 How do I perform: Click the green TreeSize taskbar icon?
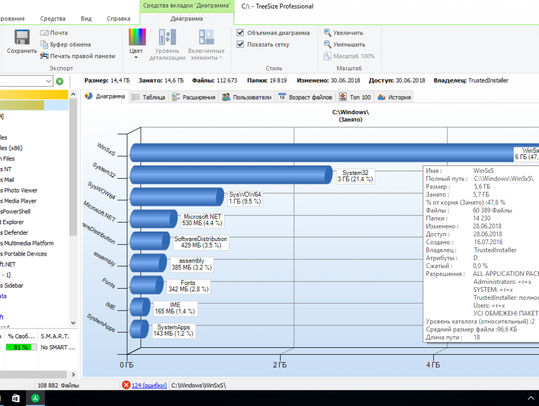tap(35, 398)
